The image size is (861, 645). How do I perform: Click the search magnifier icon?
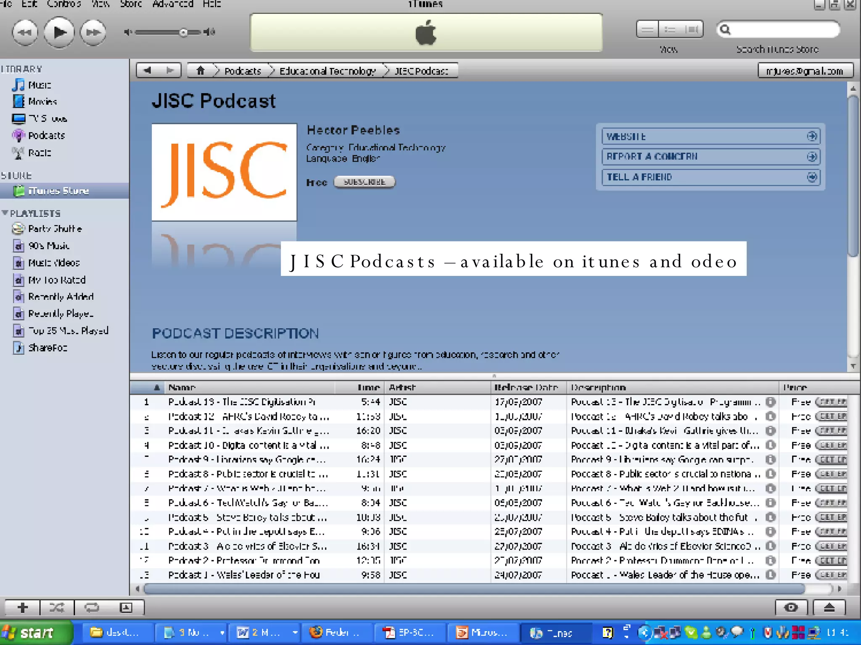coord(725,29)
